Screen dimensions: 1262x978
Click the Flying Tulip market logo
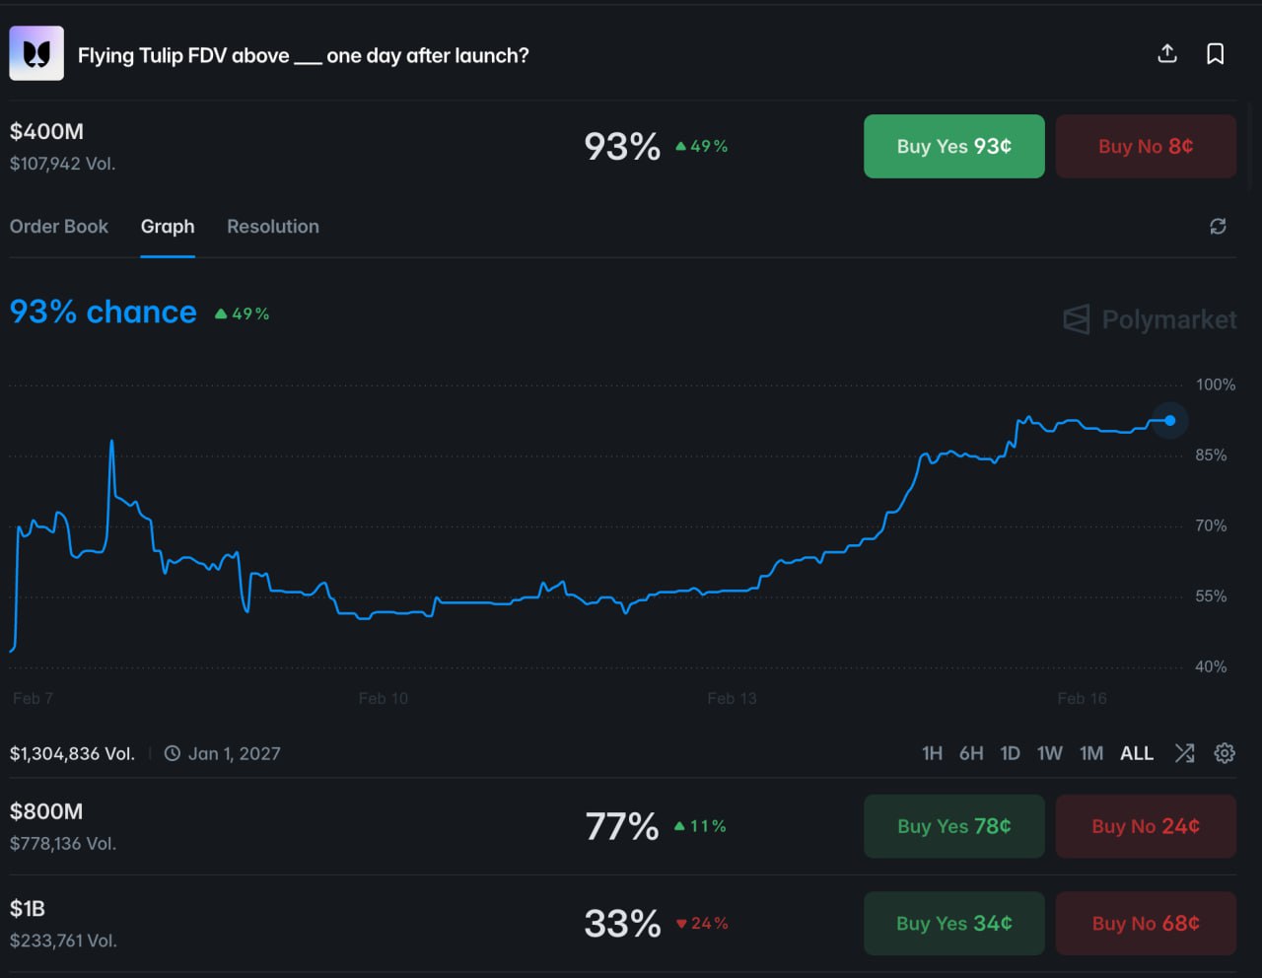(x=36, y=53)
